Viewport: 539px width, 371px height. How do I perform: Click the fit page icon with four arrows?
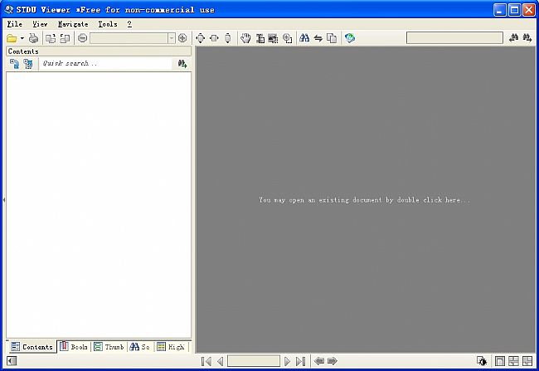click(201, 38)
